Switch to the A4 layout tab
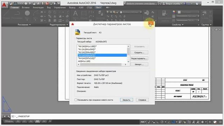 44,121
